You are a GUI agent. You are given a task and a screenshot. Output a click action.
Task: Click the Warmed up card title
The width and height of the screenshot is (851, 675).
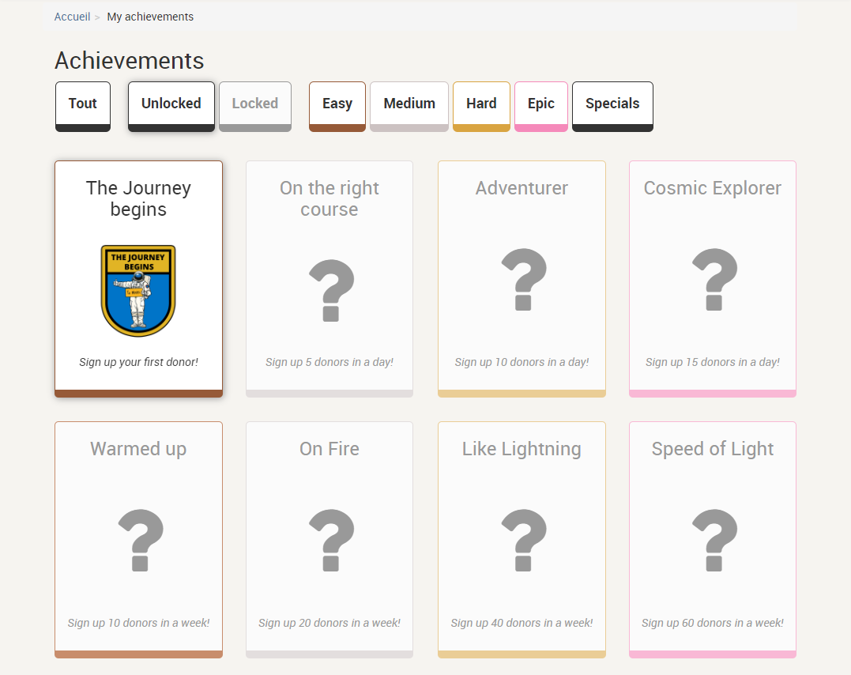click(138, 449)
